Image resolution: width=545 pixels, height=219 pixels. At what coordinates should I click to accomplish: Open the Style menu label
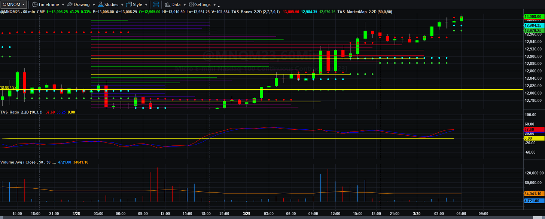[x=137, y=4]
